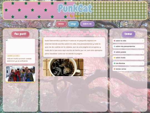Expand the sobre moda topic
The height and width of the screenshot is (113, 150).
pos(128,58)
